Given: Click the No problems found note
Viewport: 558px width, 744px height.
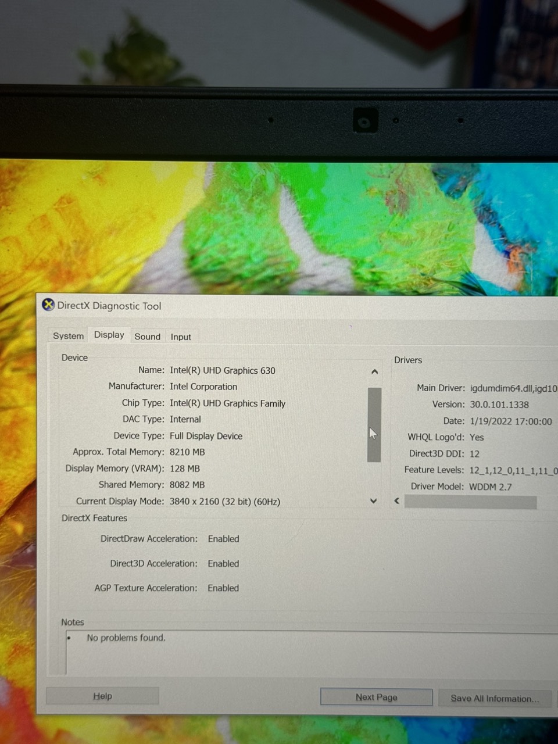Looking at the screenshot, I should tap(126, 638).
